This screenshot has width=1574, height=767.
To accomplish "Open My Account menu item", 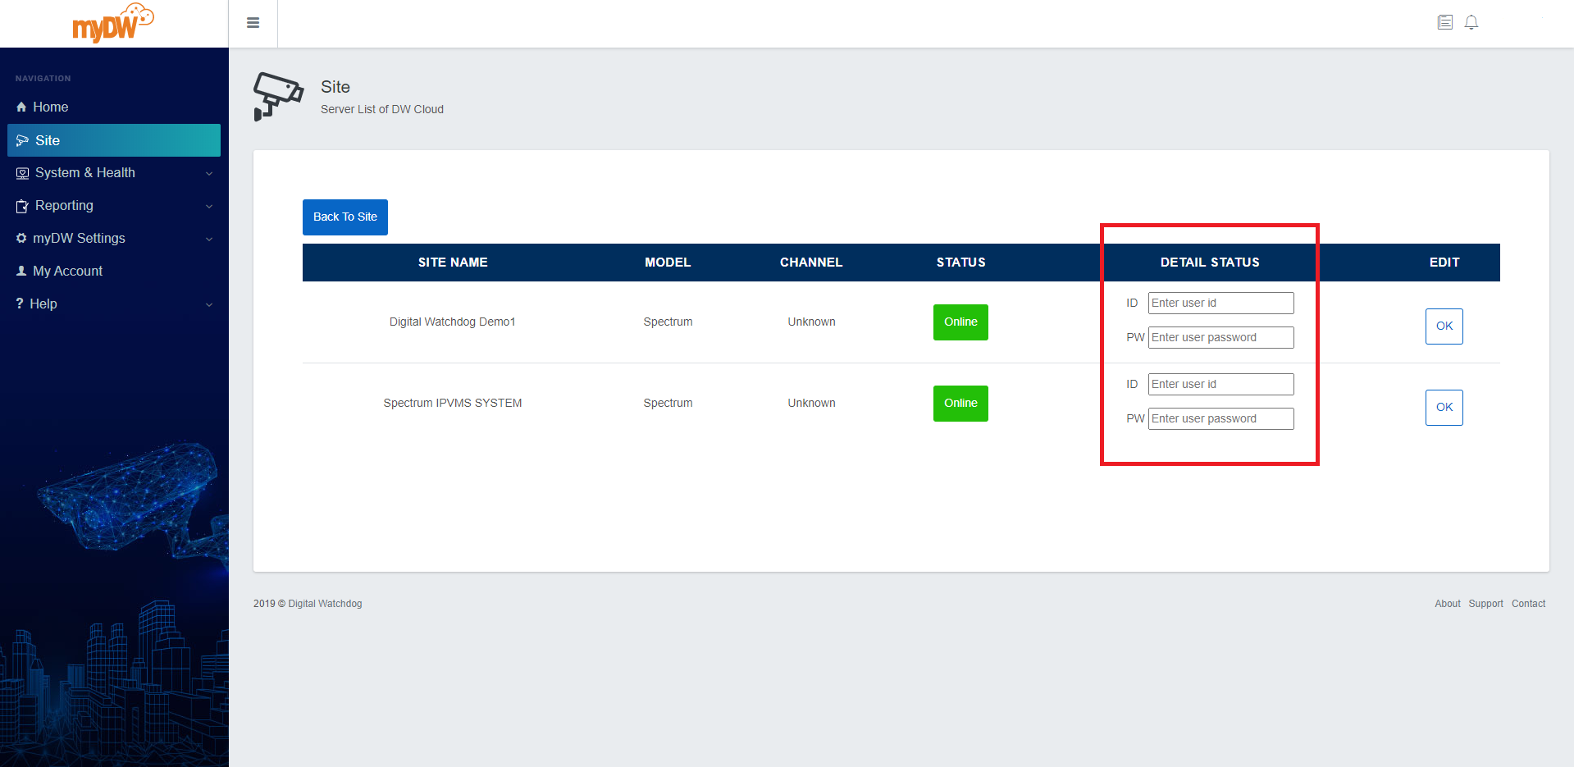I will (114, 272).
